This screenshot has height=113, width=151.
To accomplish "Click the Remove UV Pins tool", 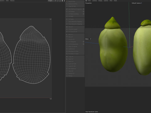I will [75, 4].
